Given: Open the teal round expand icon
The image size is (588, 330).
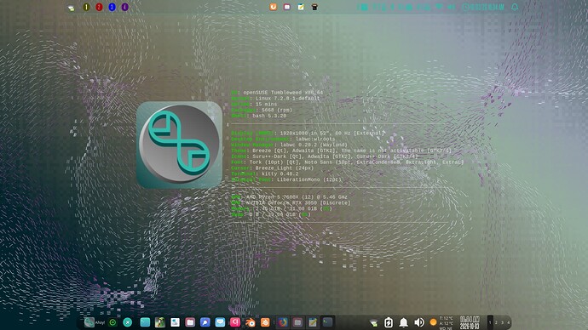Looking at the screenshot, I should pos(128,322).
